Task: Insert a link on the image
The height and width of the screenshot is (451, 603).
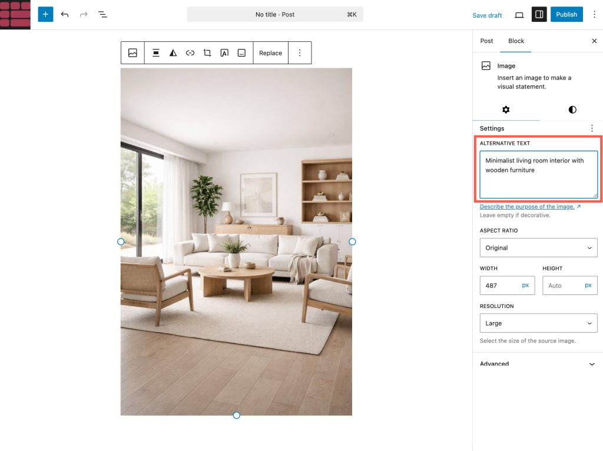Action: (x=190, y=53)
